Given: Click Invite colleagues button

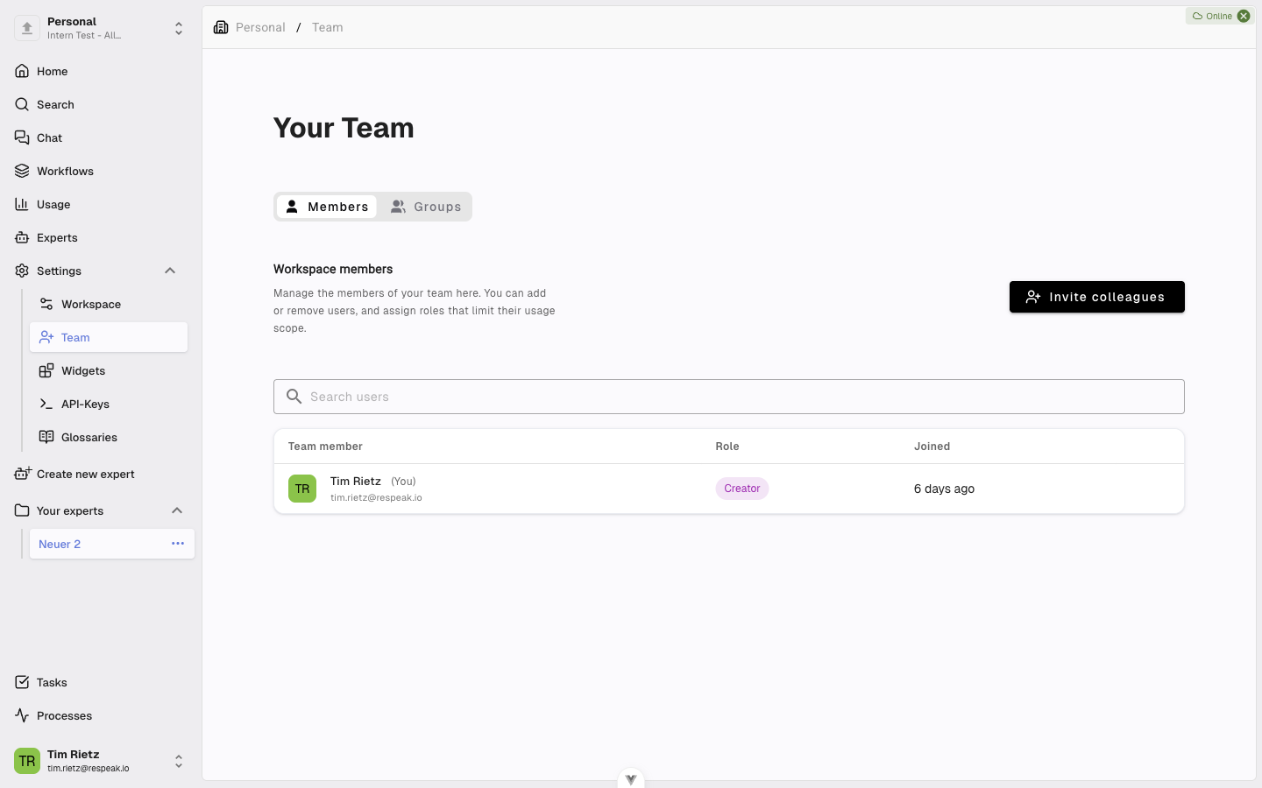Looking at the screenshot, I should [x=1097, y=297].
